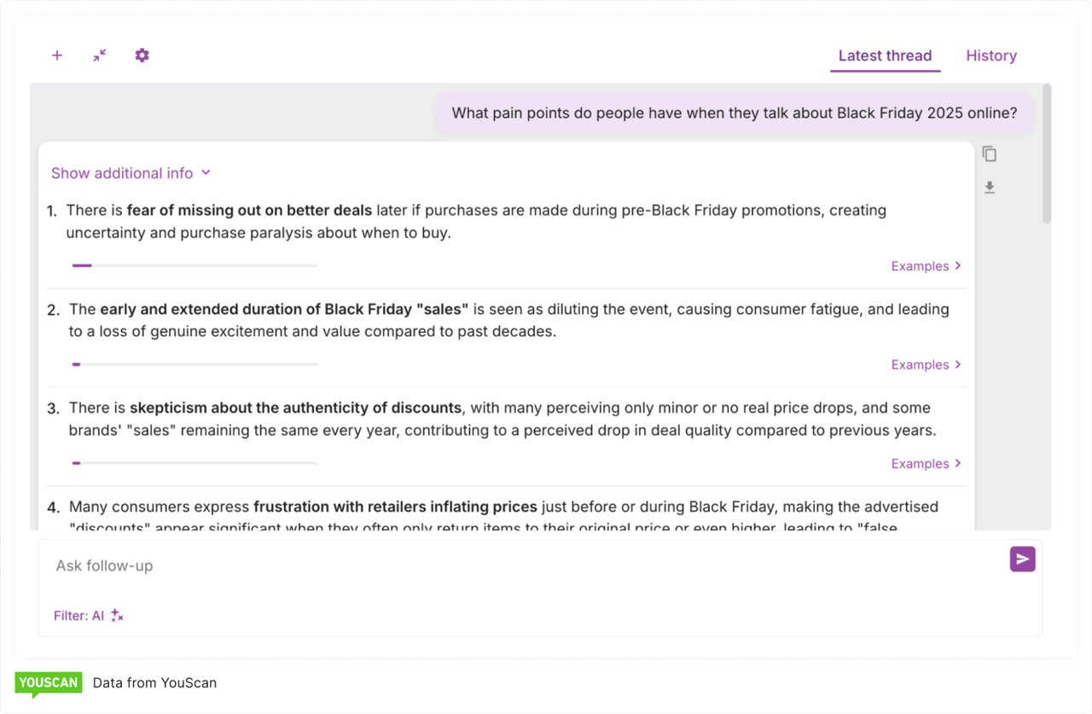The image size is (1092, 714).
Task: Send the follow-up with purple arrow button
Action: tap(1022, 559)
